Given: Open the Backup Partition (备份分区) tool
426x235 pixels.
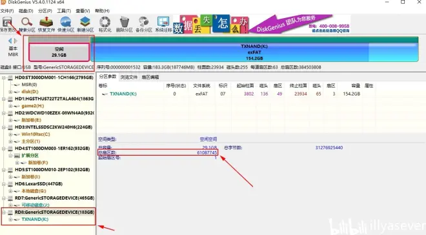Looking at the screenshot, I should 144,25.
